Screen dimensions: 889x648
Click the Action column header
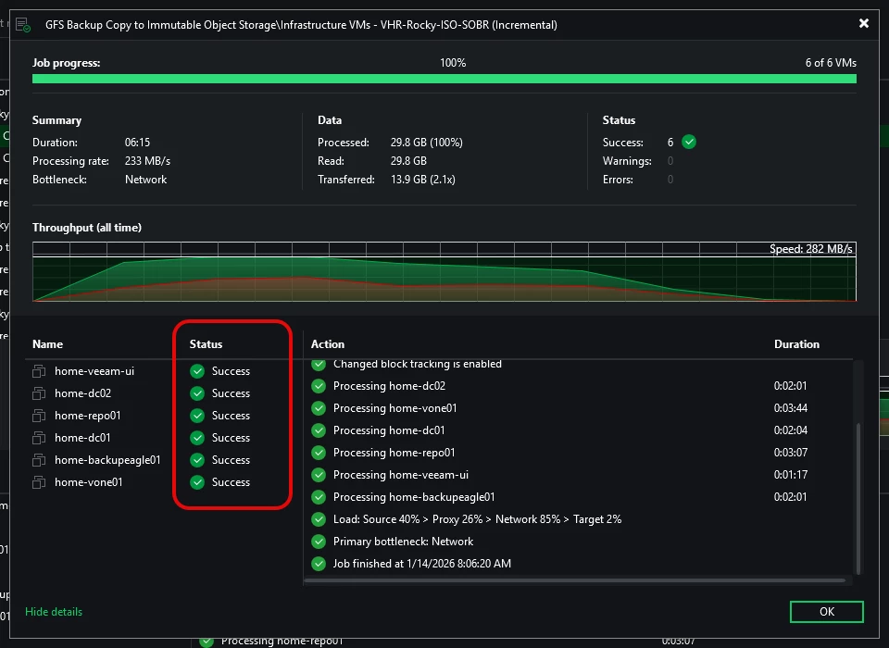click(x=328, y=344)
